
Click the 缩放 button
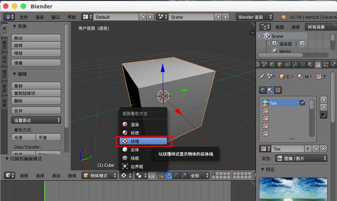click(36, 53)
